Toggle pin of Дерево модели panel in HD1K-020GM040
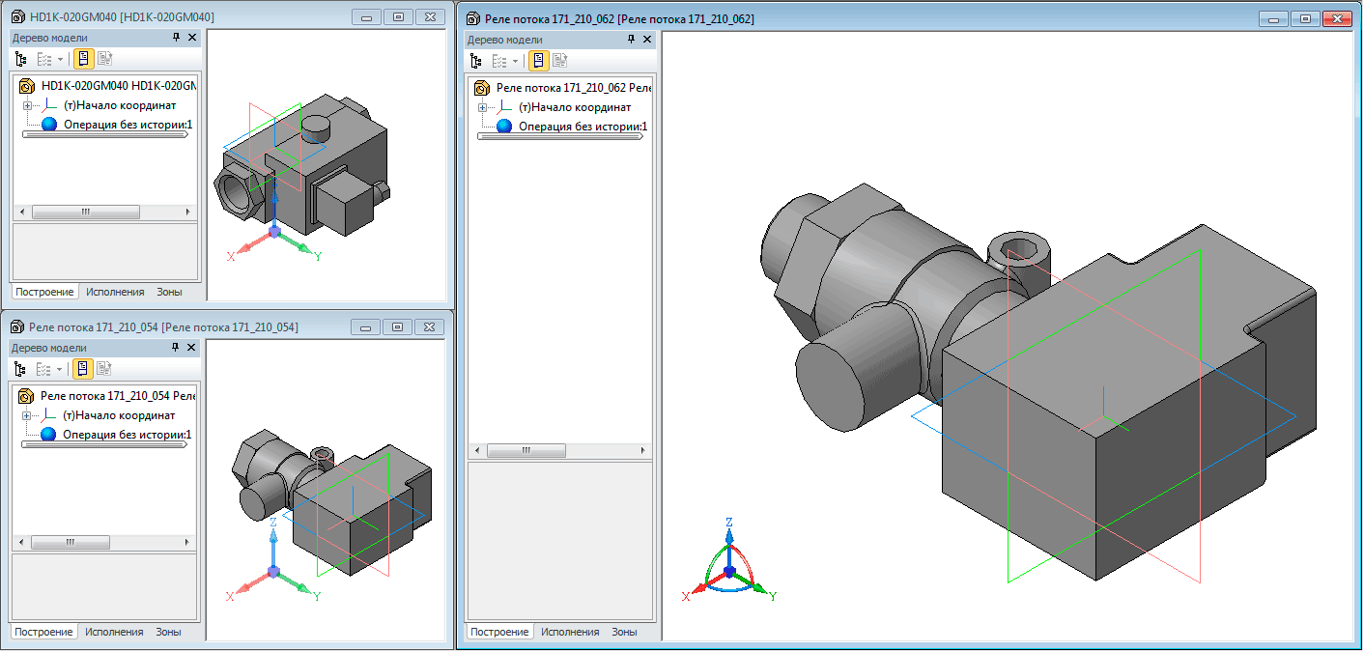Screen dimensions: 1364x652 pos(176,37)
